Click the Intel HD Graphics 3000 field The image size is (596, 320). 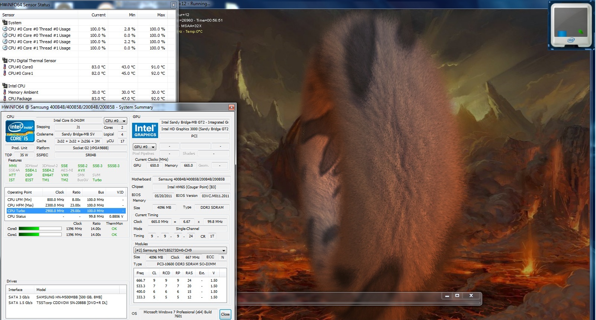[195, 129]
